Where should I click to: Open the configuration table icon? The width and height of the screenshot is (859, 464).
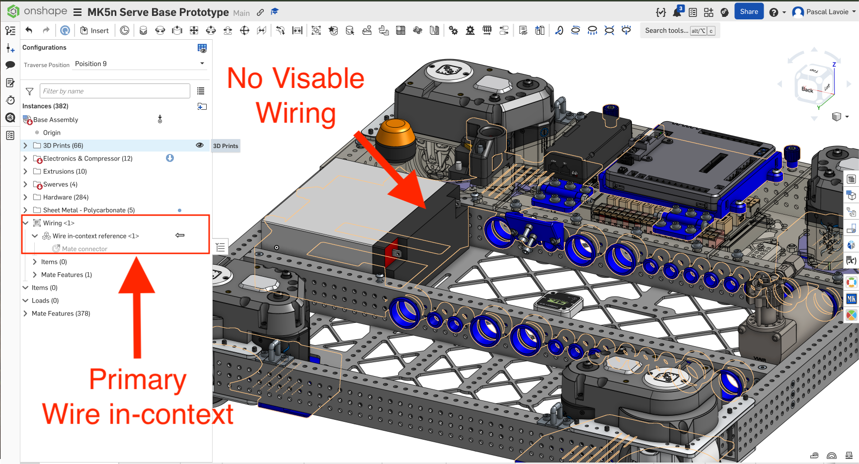(x=202, y=48)
